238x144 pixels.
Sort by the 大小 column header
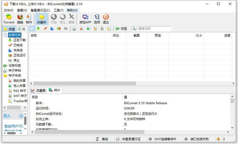point(186,36)
